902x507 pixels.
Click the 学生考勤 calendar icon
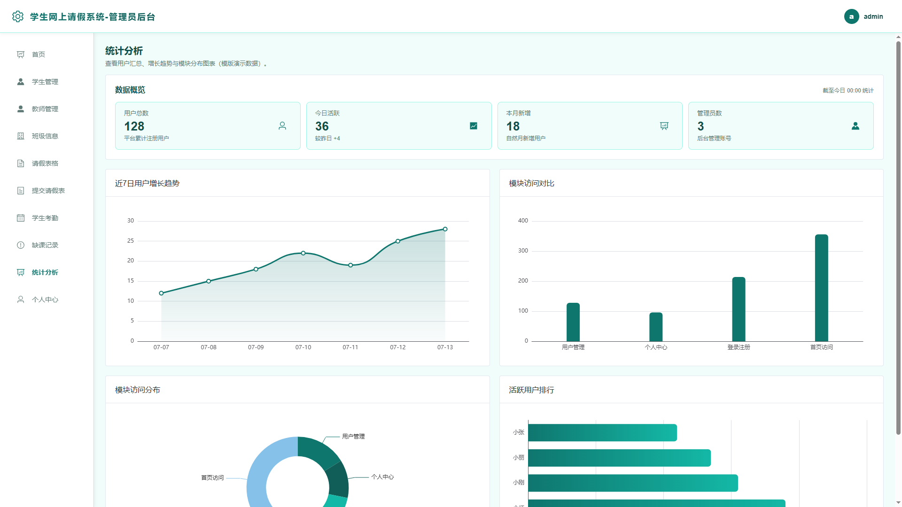point(21,218)
